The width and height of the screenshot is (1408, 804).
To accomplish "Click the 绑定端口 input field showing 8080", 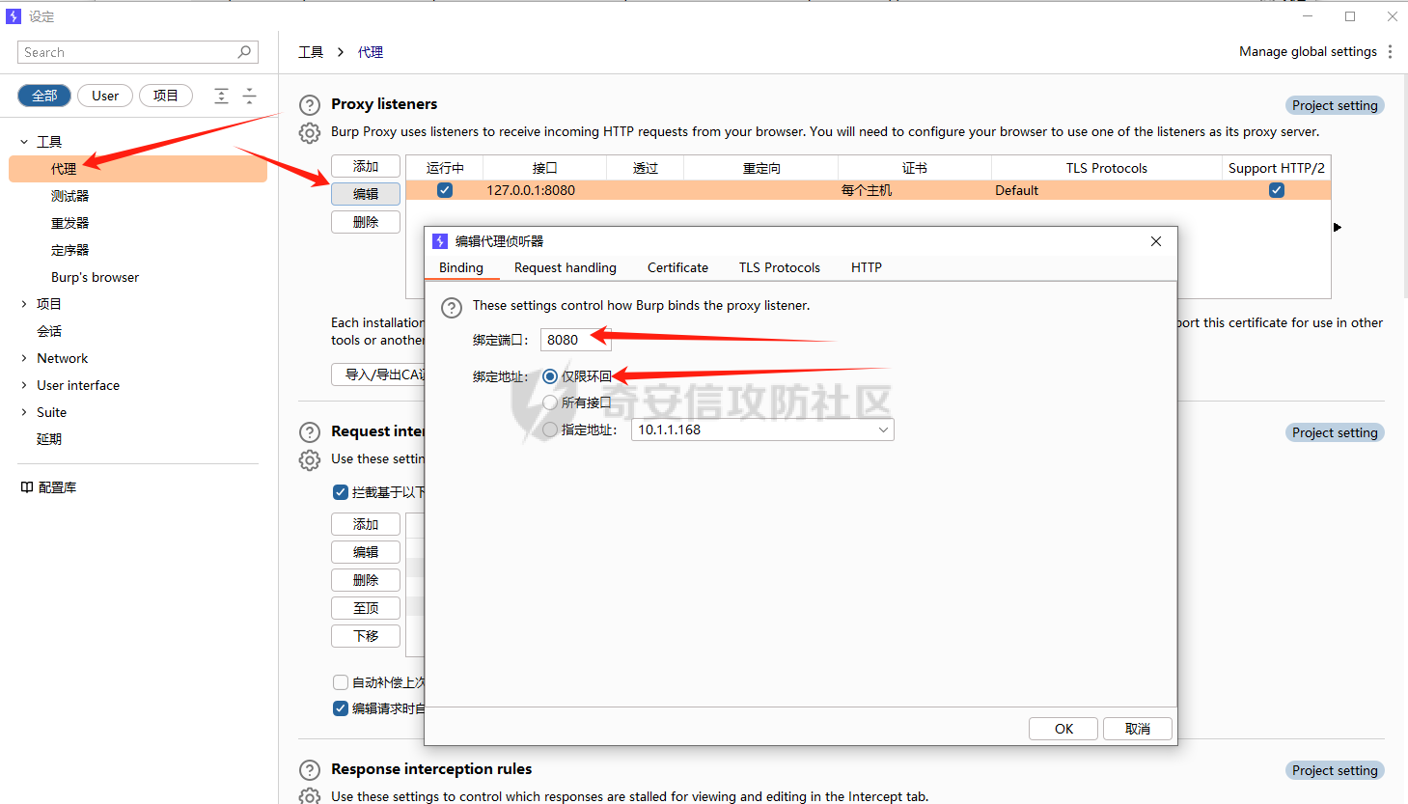I will [x=574, y=340].
